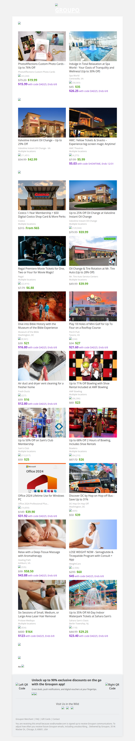The width and height of the screenshot is (135, 741).
Task: Click the Groupon Merchant footer link
Action: click(x=24, y=719)
